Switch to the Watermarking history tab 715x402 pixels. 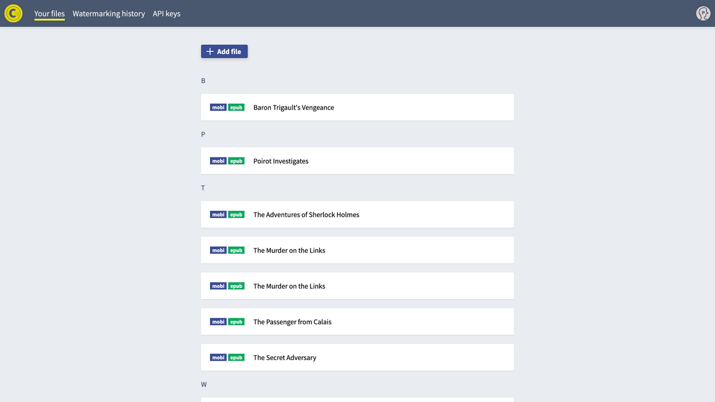tap(108, 13)
